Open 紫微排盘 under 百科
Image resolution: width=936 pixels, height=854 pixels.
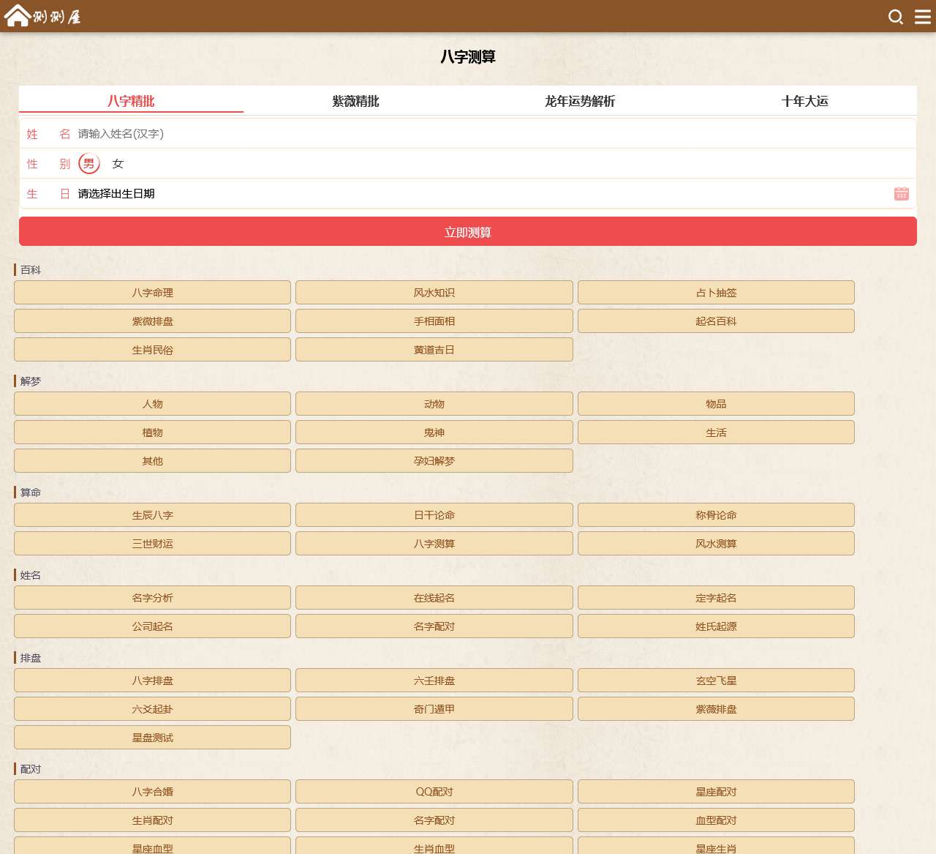point(152,321)
